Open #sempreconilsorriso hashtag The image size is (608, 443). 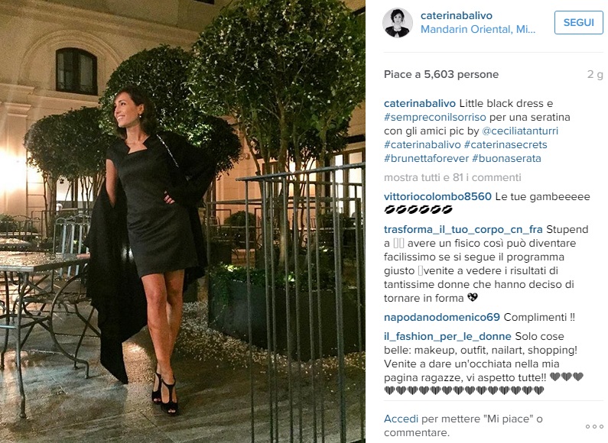(434, 117)
